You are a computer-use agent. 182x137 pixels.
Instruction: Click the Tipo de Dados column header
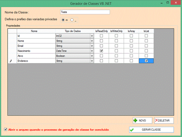[x=75, y=31]
